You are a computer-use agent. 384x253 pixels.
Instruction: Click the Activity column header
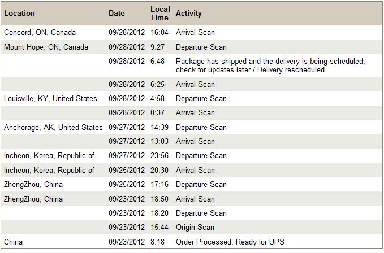[188, 13]
